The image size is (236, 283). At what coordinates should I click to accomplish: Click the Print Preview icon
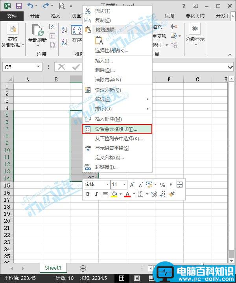[62, 6]
